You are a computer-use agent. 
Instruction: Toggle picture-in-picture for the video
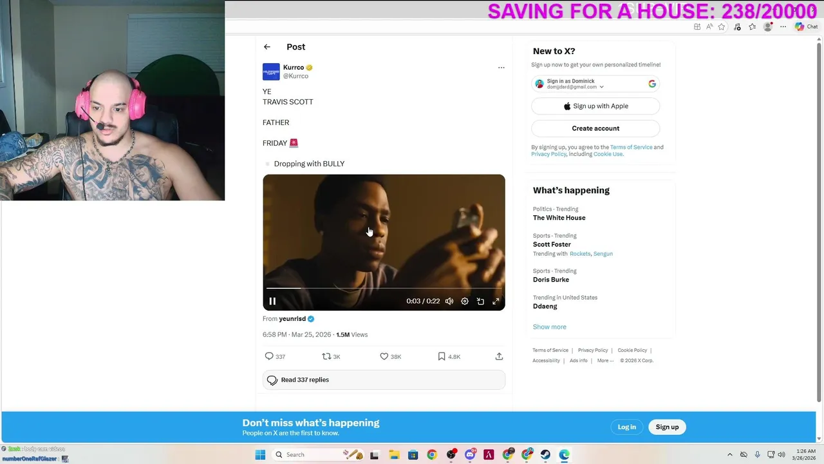click(x=480, y=301)
